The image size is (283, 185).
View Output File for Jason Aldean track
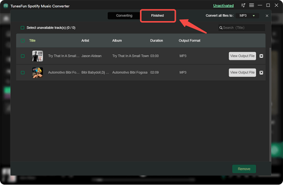(242, 56)
